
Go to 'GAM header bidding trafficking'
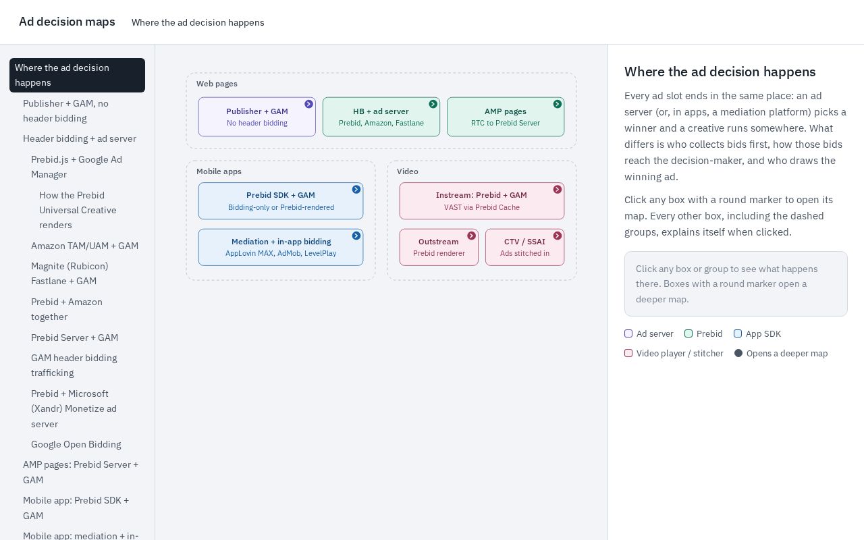pyautogui.click(x=85, y=365)
